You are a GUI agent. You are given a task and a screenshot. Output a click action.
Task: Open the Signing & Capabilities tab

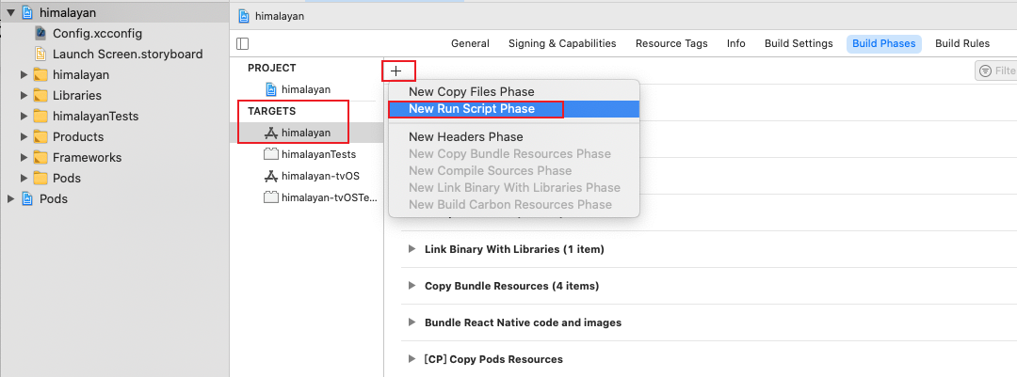[x=562, y=43]
